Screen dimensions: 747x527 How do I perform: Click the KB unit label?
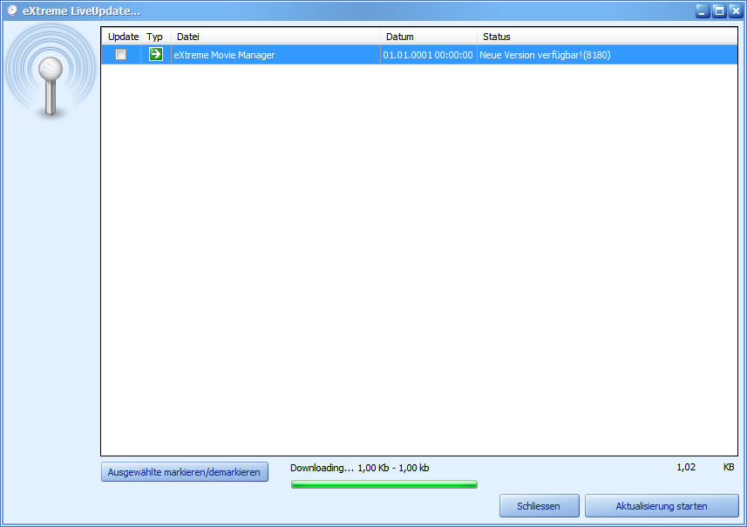coord(729,467)
